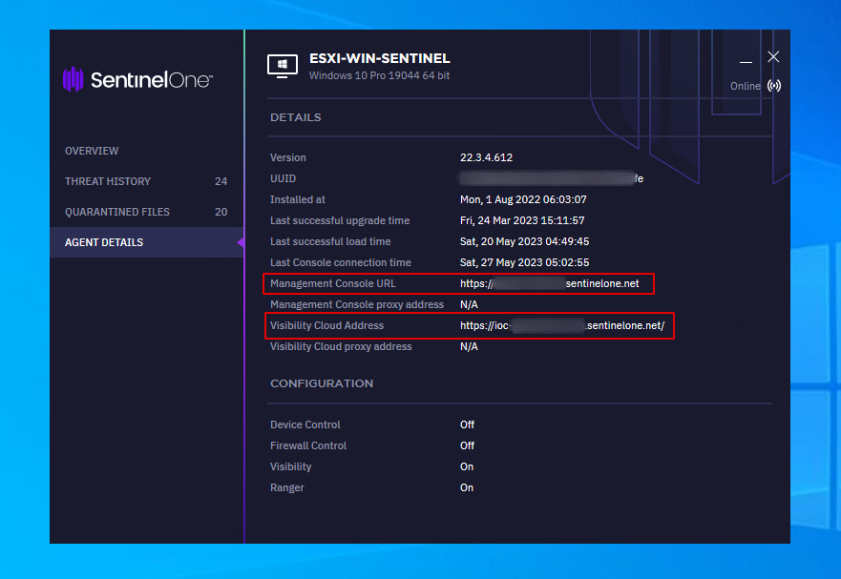Viewport: 841px width, 579px height.
Task: Click the CONFIGURATION section heading
Action: (322, 383)
